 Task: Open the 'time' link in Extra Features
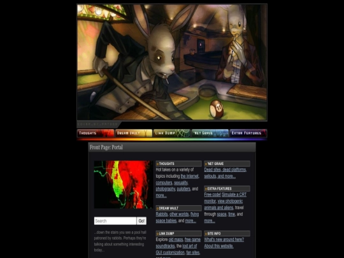(x=231, y=214)
